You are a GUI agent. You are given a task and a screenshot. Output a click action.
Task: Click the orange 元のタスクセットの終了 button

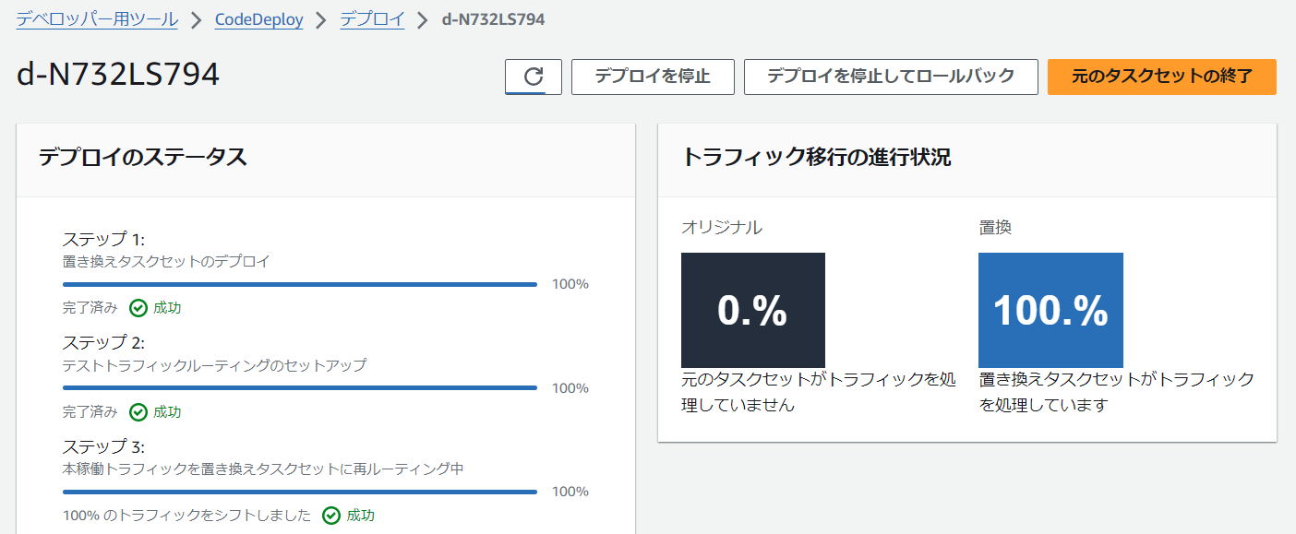[x=1162, y=77]
